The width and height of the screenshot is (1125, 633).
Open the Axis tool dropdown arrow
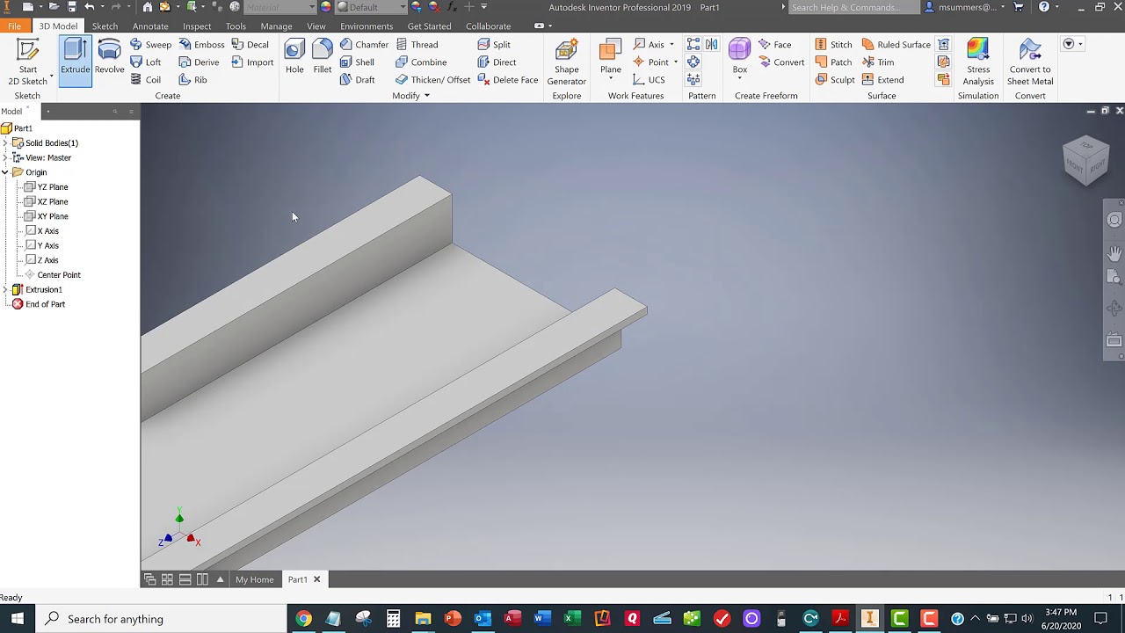[671, 45]
